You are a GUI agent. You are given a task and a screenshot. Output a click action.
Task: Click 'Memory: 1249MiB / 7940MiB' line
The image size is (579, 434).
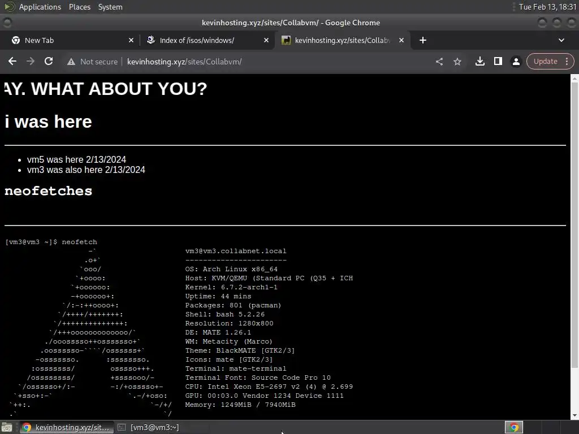pyautogui.click(x=240, y=405)
